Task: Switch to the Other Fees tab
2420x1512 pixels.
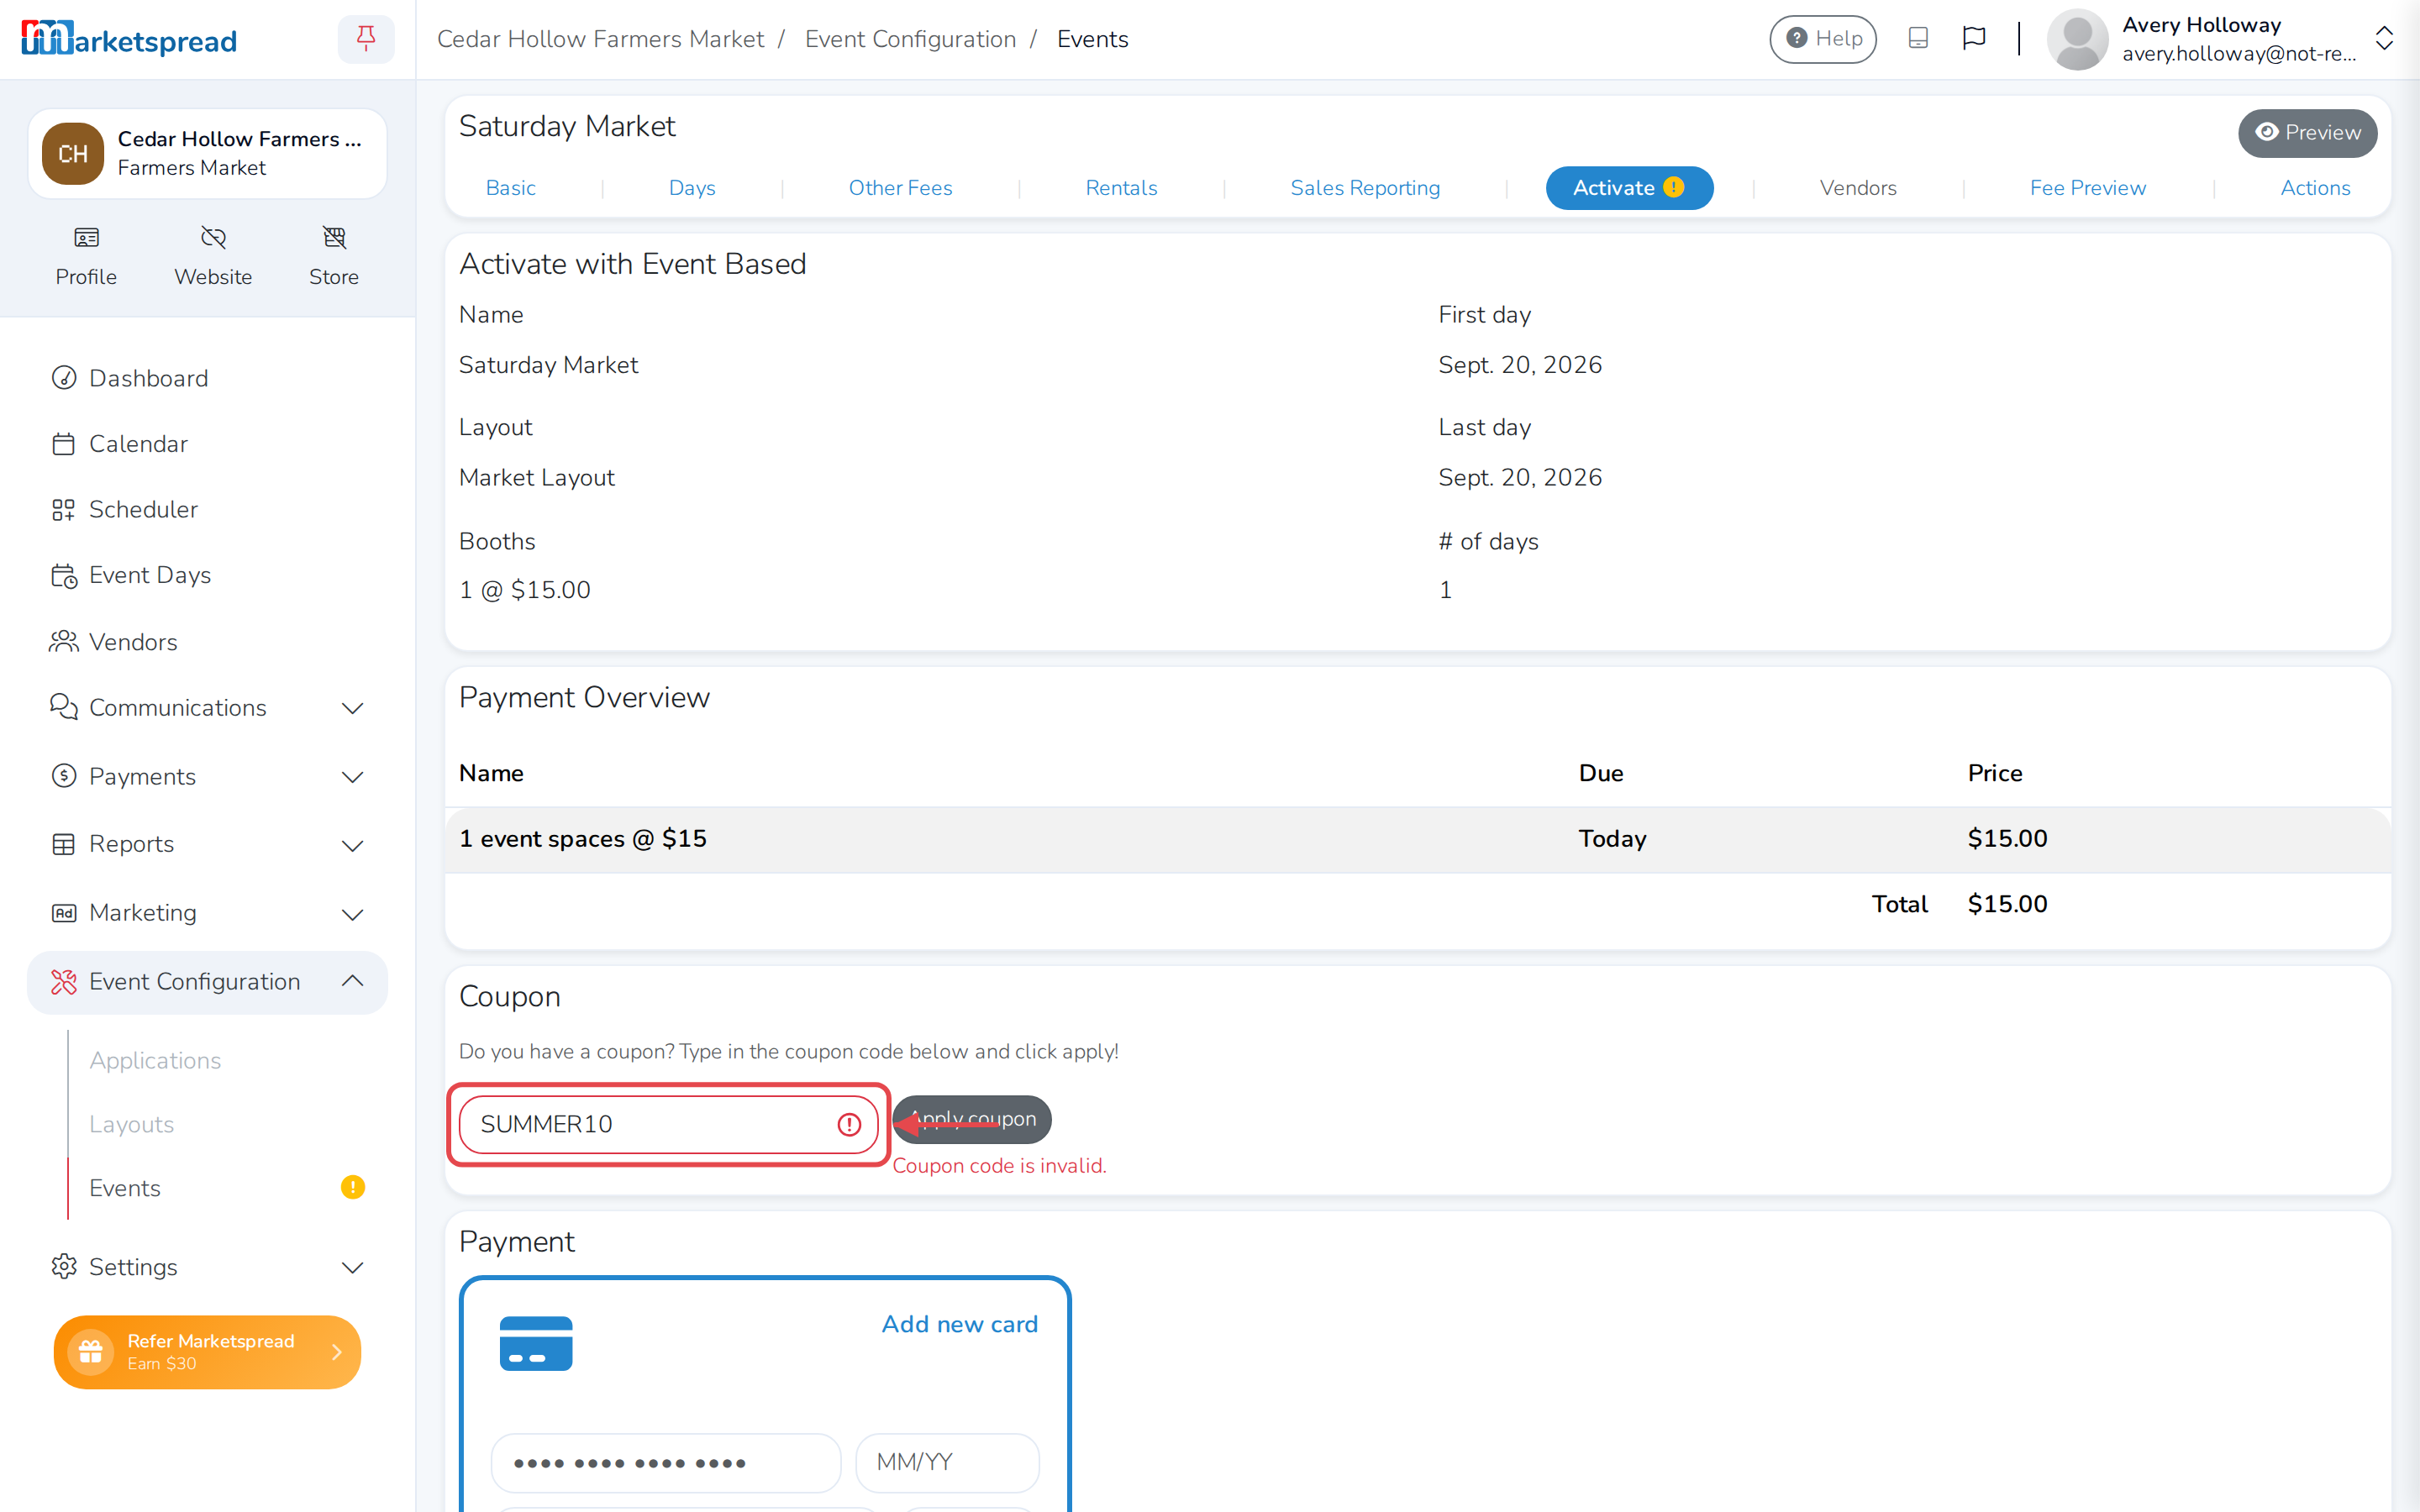Action: click(x=900, y=188)
